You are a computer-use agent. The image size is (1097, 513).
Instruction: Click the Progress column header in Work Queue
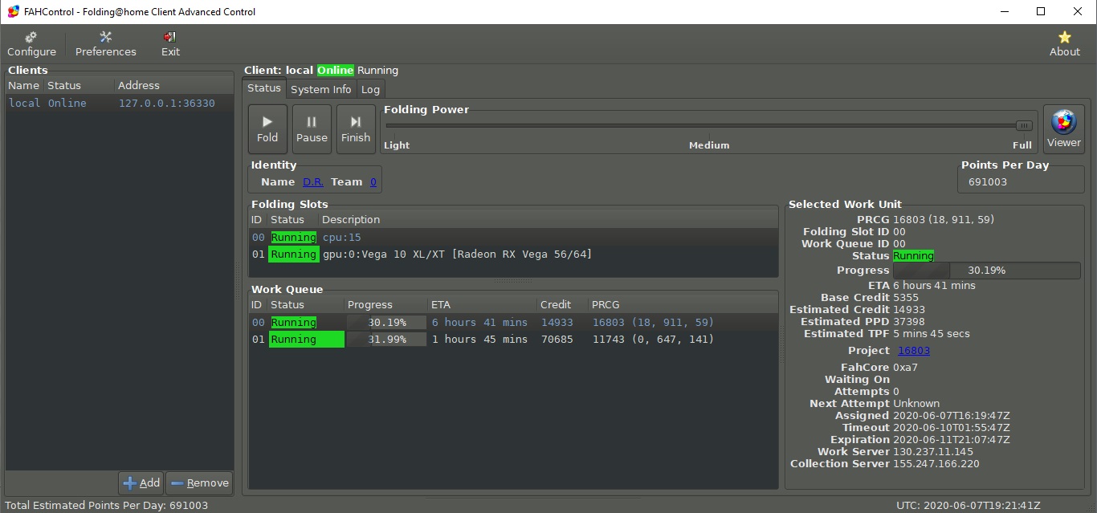[x=385, y=305]
